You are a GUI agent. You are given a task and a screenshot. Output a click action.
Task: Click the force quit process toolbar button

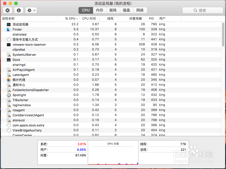[8, 10]
